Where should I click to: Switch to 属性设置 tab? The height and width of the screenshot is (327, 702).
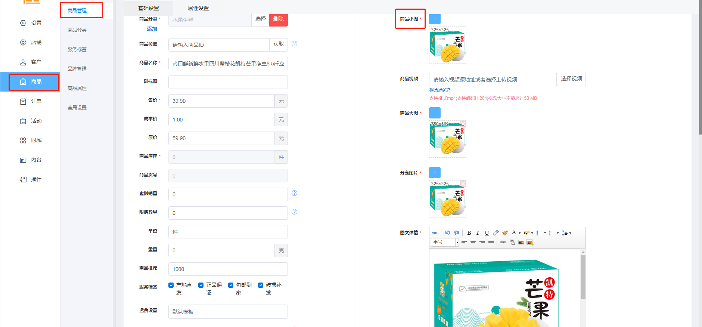point(198,8)
